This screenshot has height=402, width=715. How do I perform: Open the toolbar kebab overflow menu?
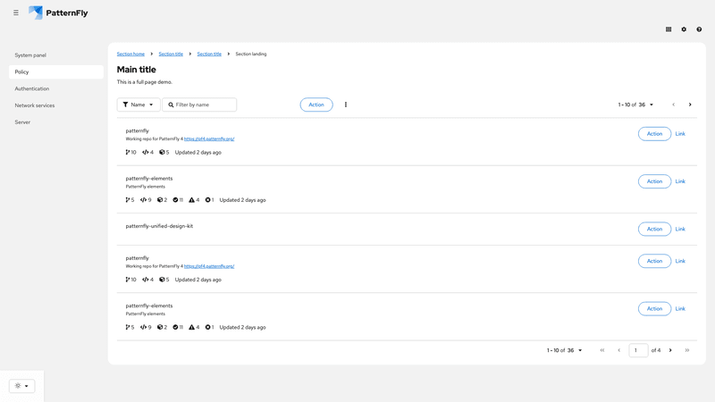(346, 105)
